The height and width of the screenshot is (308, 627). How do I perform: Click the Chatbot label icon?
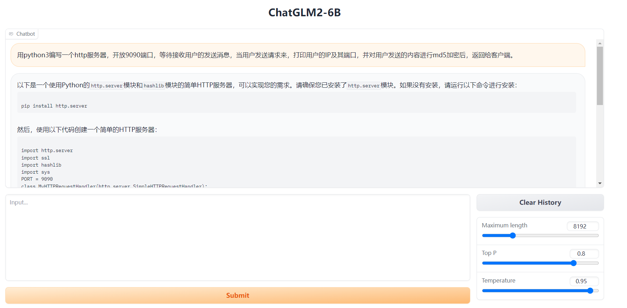pos(11,34)
